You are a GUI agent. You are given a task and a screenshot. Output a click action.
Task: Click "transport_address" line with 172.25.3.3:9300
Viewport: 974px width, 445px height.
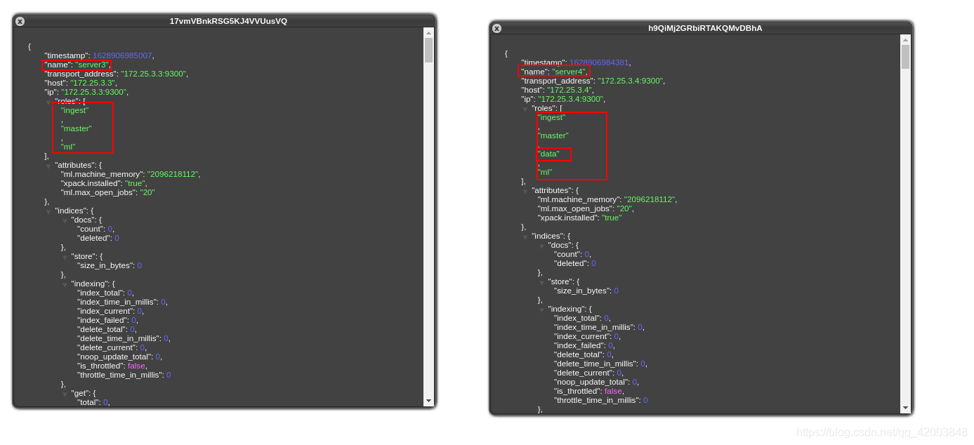(116, 74)
